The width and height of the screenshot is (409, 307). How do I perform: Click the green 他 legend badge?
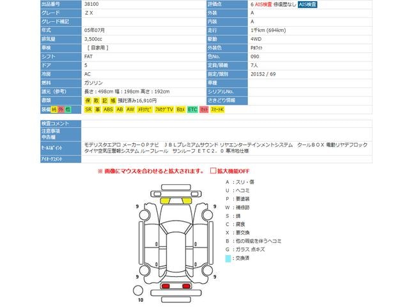click(68, 109)
